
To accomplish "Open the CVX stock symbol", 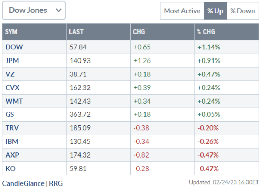I will tap(12, 87).
